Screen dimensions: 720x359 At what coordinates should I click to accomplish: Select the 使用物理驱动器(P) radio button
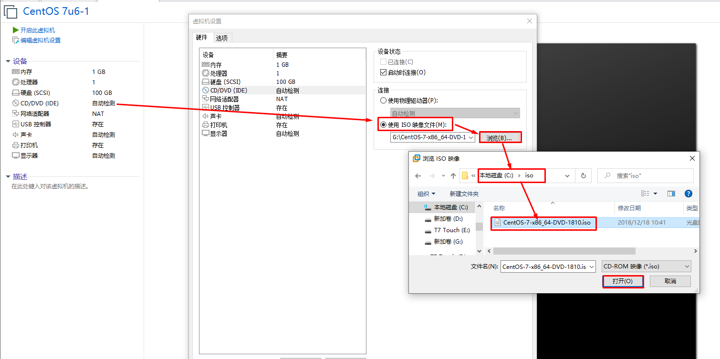383,100
